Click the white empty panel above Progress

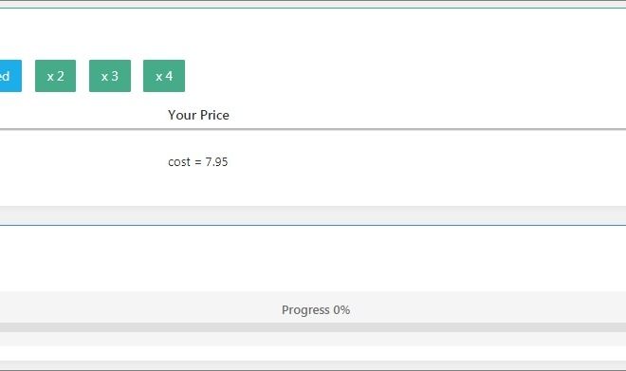tap(313, 258)
